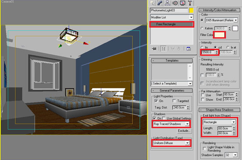Click the Filter Color swatch

pos(219,35)
